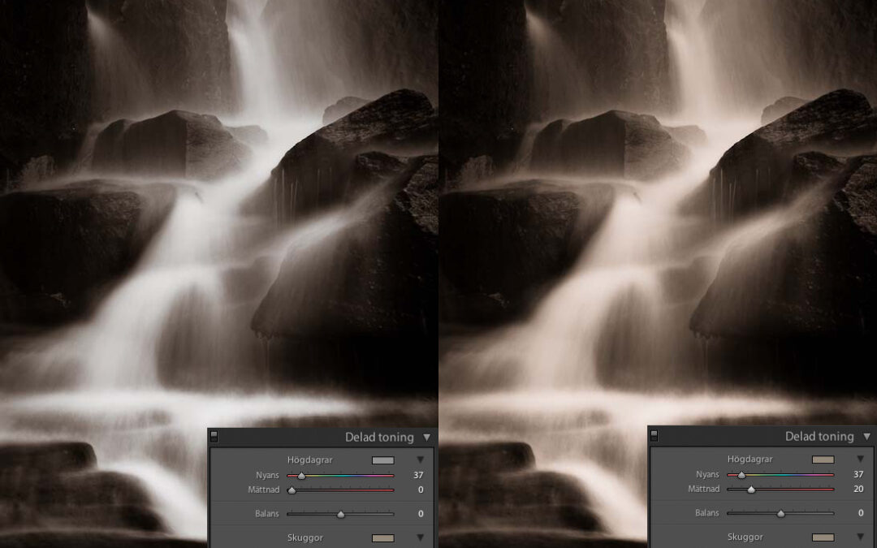Click the Delad toning title in left panel
877x548 pixels.
point(379,438)
